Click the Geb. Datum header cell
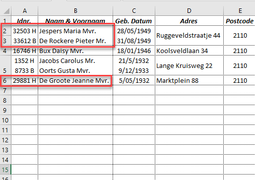The height and width of the screenshot is (180, 255). pos(134,21)
